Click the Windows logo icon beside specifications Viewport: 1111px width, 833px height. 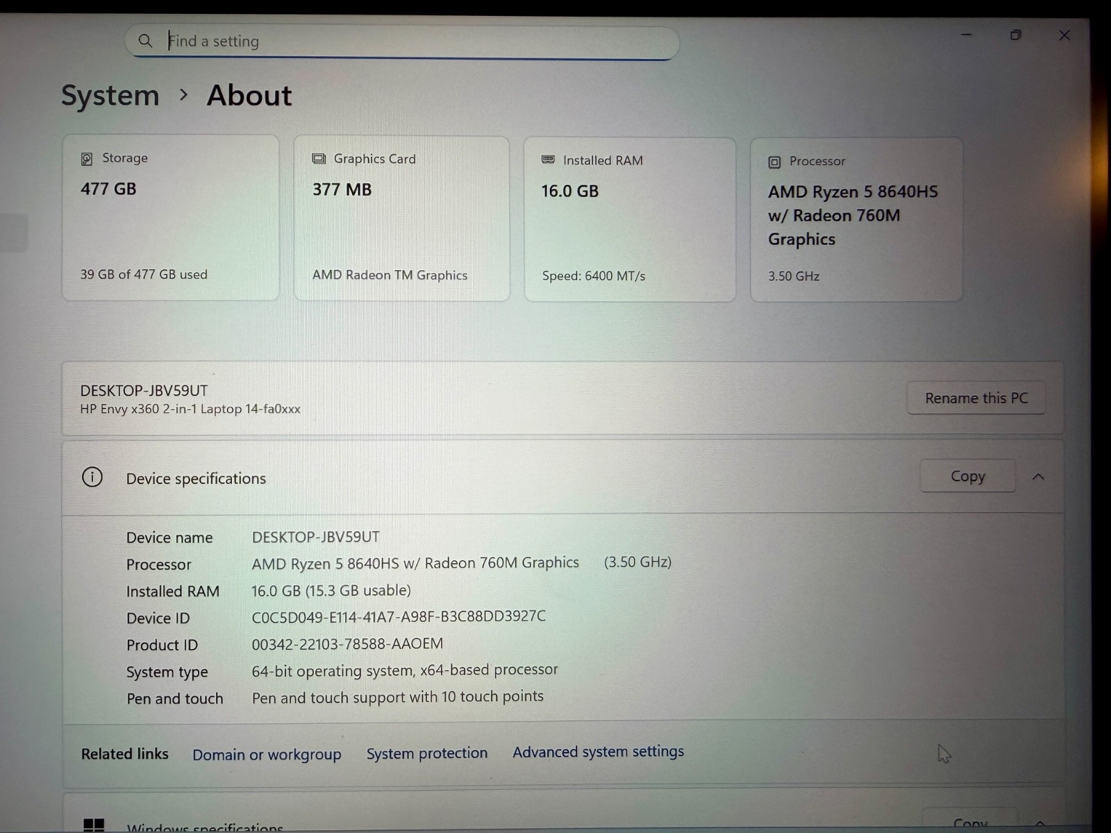(94, 825)
